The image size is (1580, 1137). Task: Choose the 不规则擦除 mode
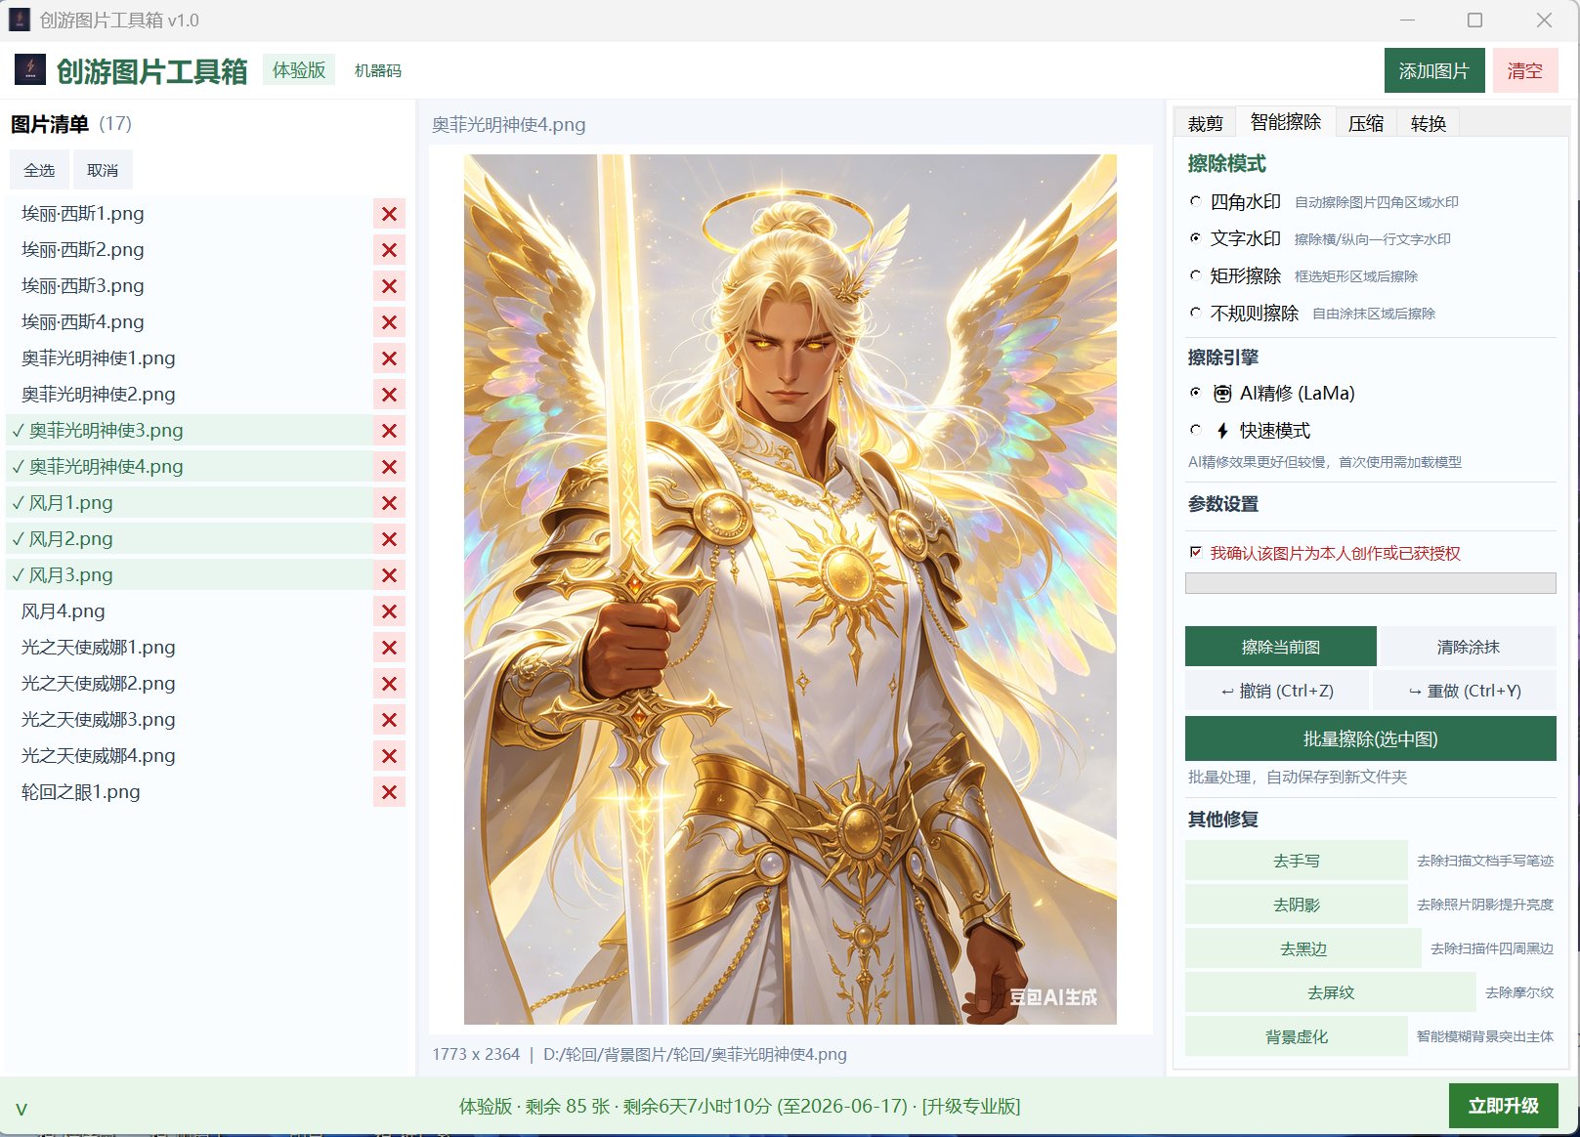click(x=1195, y=313)
